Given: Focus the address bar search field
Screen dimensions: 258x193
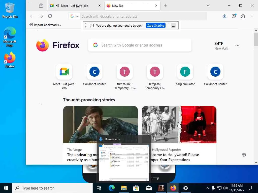Looking at the screenshot, I should point(143,16).
